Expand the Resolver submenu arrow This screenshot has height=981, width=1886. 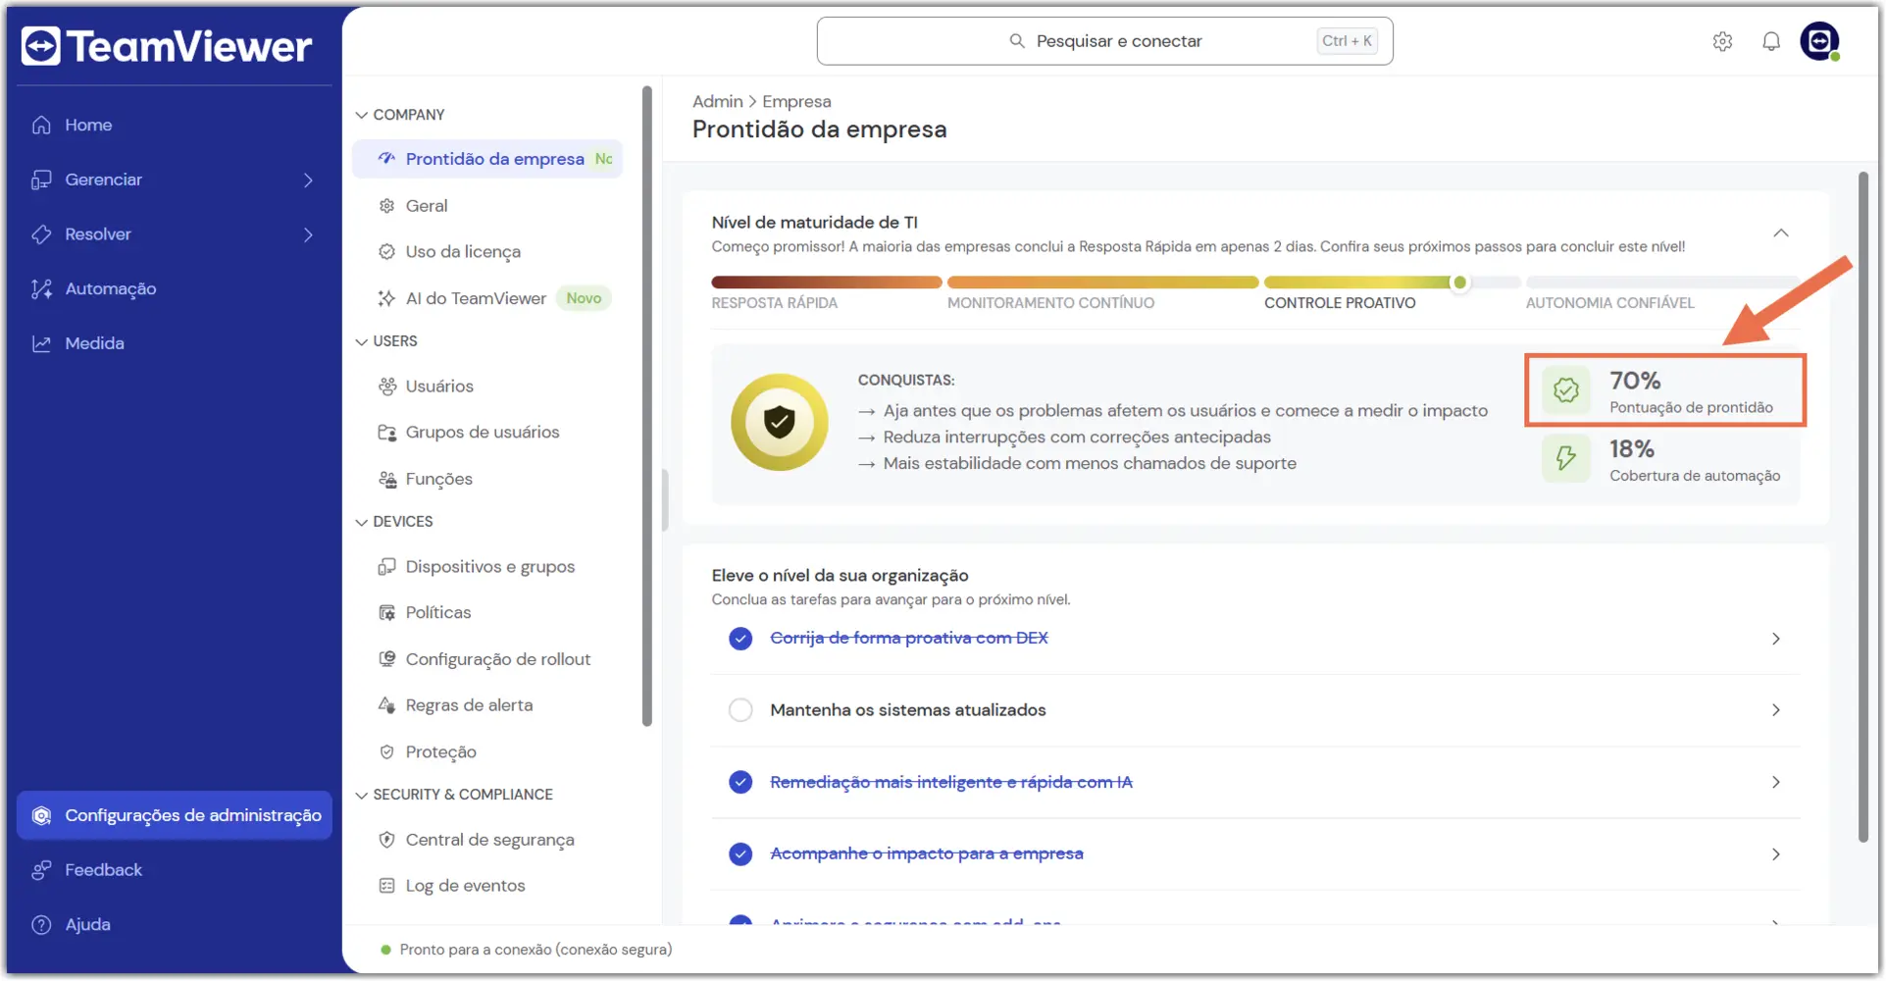pyautogui.click(x=308, y=234)
